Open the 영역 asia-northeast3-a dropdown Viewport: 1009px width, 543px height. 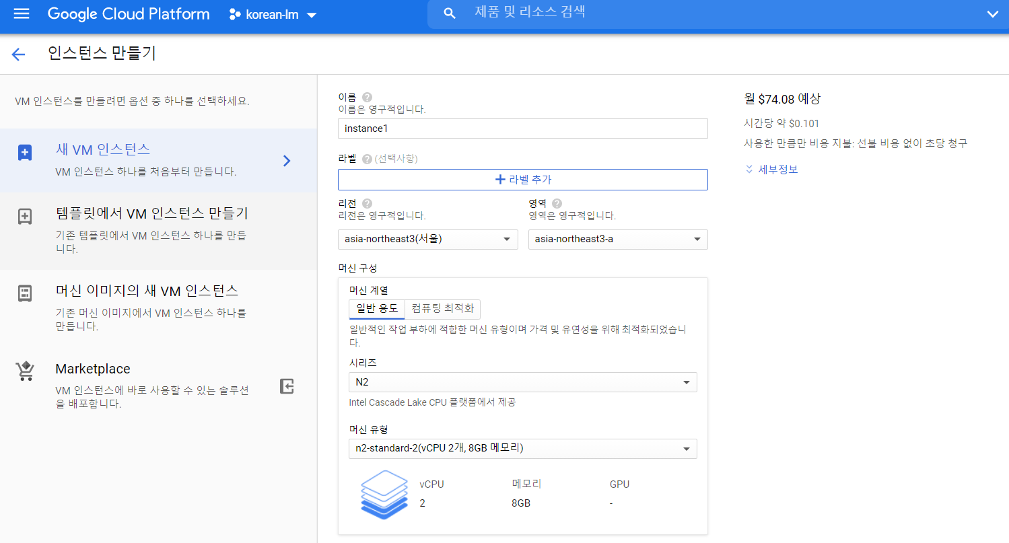pos(618,240)
